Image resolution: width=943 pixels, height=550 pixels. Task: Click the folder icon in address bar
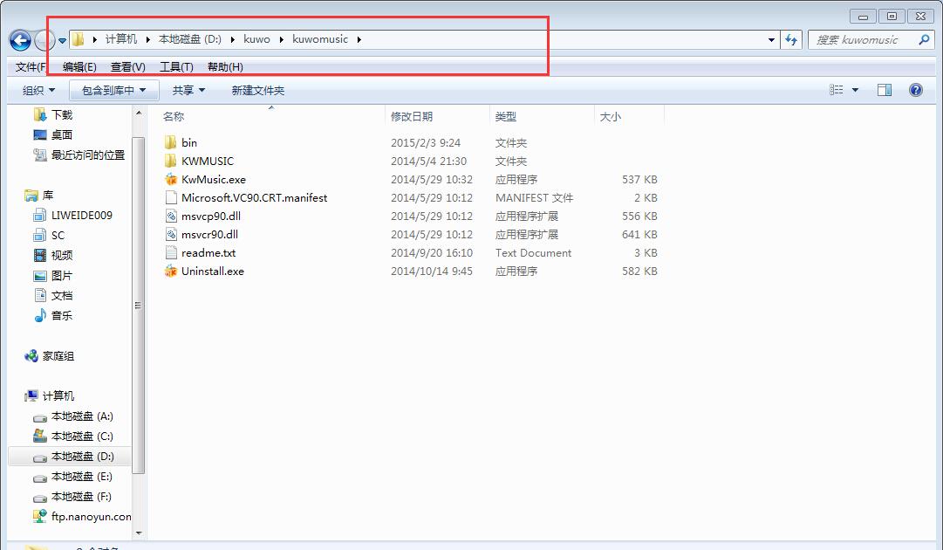(x=79, y=39)
